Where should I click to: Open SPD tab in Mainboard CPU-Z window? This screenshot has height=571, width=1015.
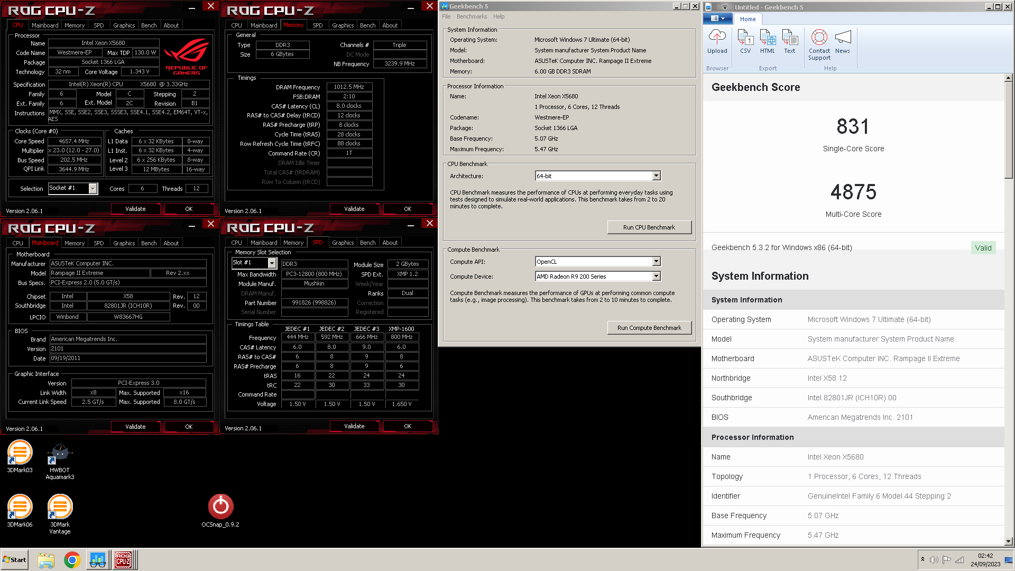pyautogui.click(x=98, y=243)
